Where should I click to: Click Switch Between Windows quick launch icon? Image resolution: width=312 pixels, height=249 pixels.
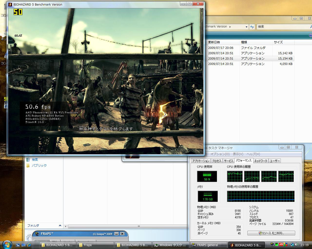click(23, 245)
